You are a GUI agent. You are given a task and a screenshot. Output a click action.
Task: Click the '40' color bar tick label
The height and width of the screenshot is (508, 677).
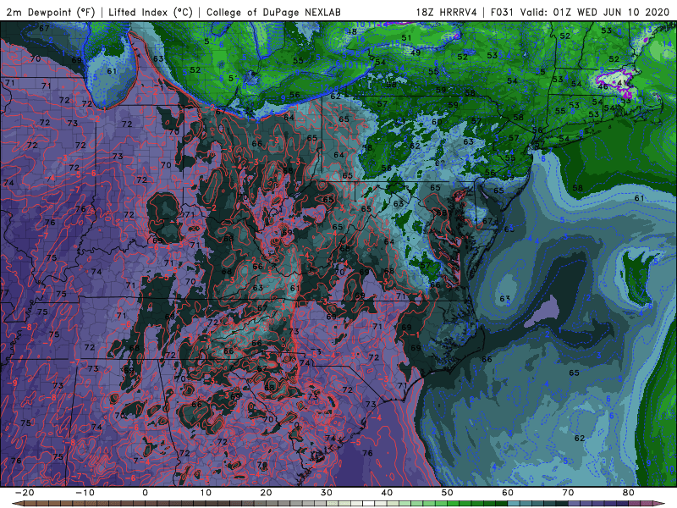pos(387,493)
